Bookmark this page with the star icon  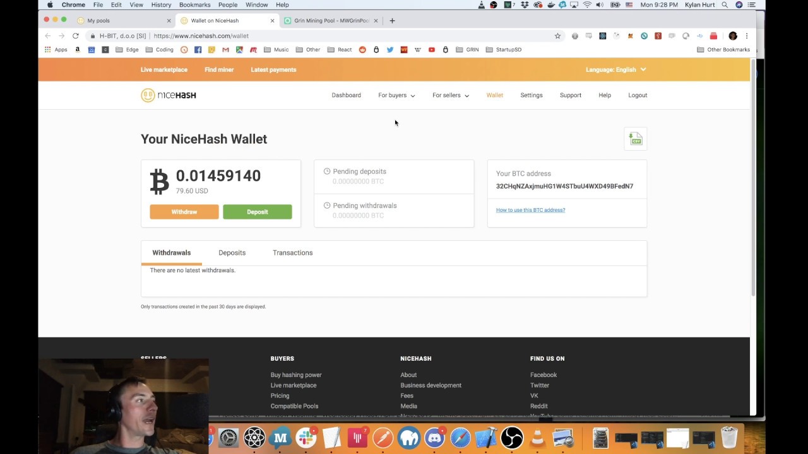coord(557,36)
